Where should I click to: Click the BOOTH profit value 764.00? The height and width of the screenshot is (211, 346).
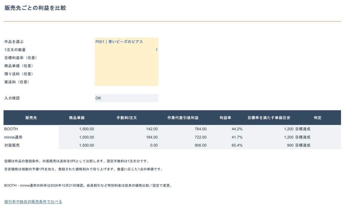(201, 129)
